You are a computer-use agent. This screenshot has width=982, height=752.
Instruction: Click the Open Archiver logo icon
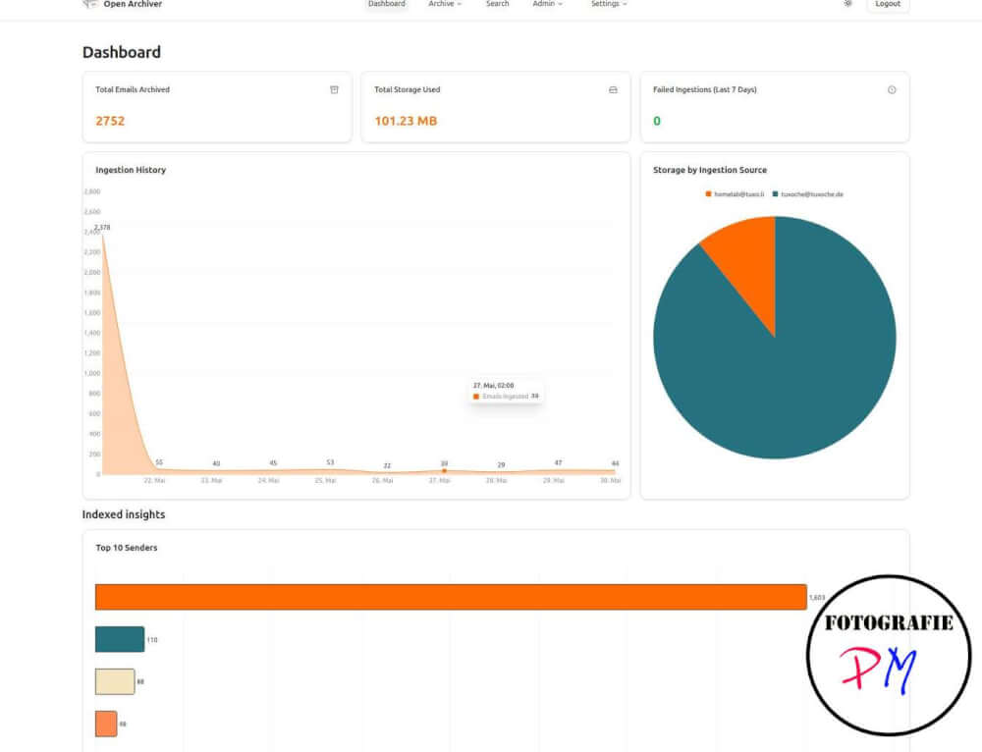pyautogui.click(x=90, y=4)
